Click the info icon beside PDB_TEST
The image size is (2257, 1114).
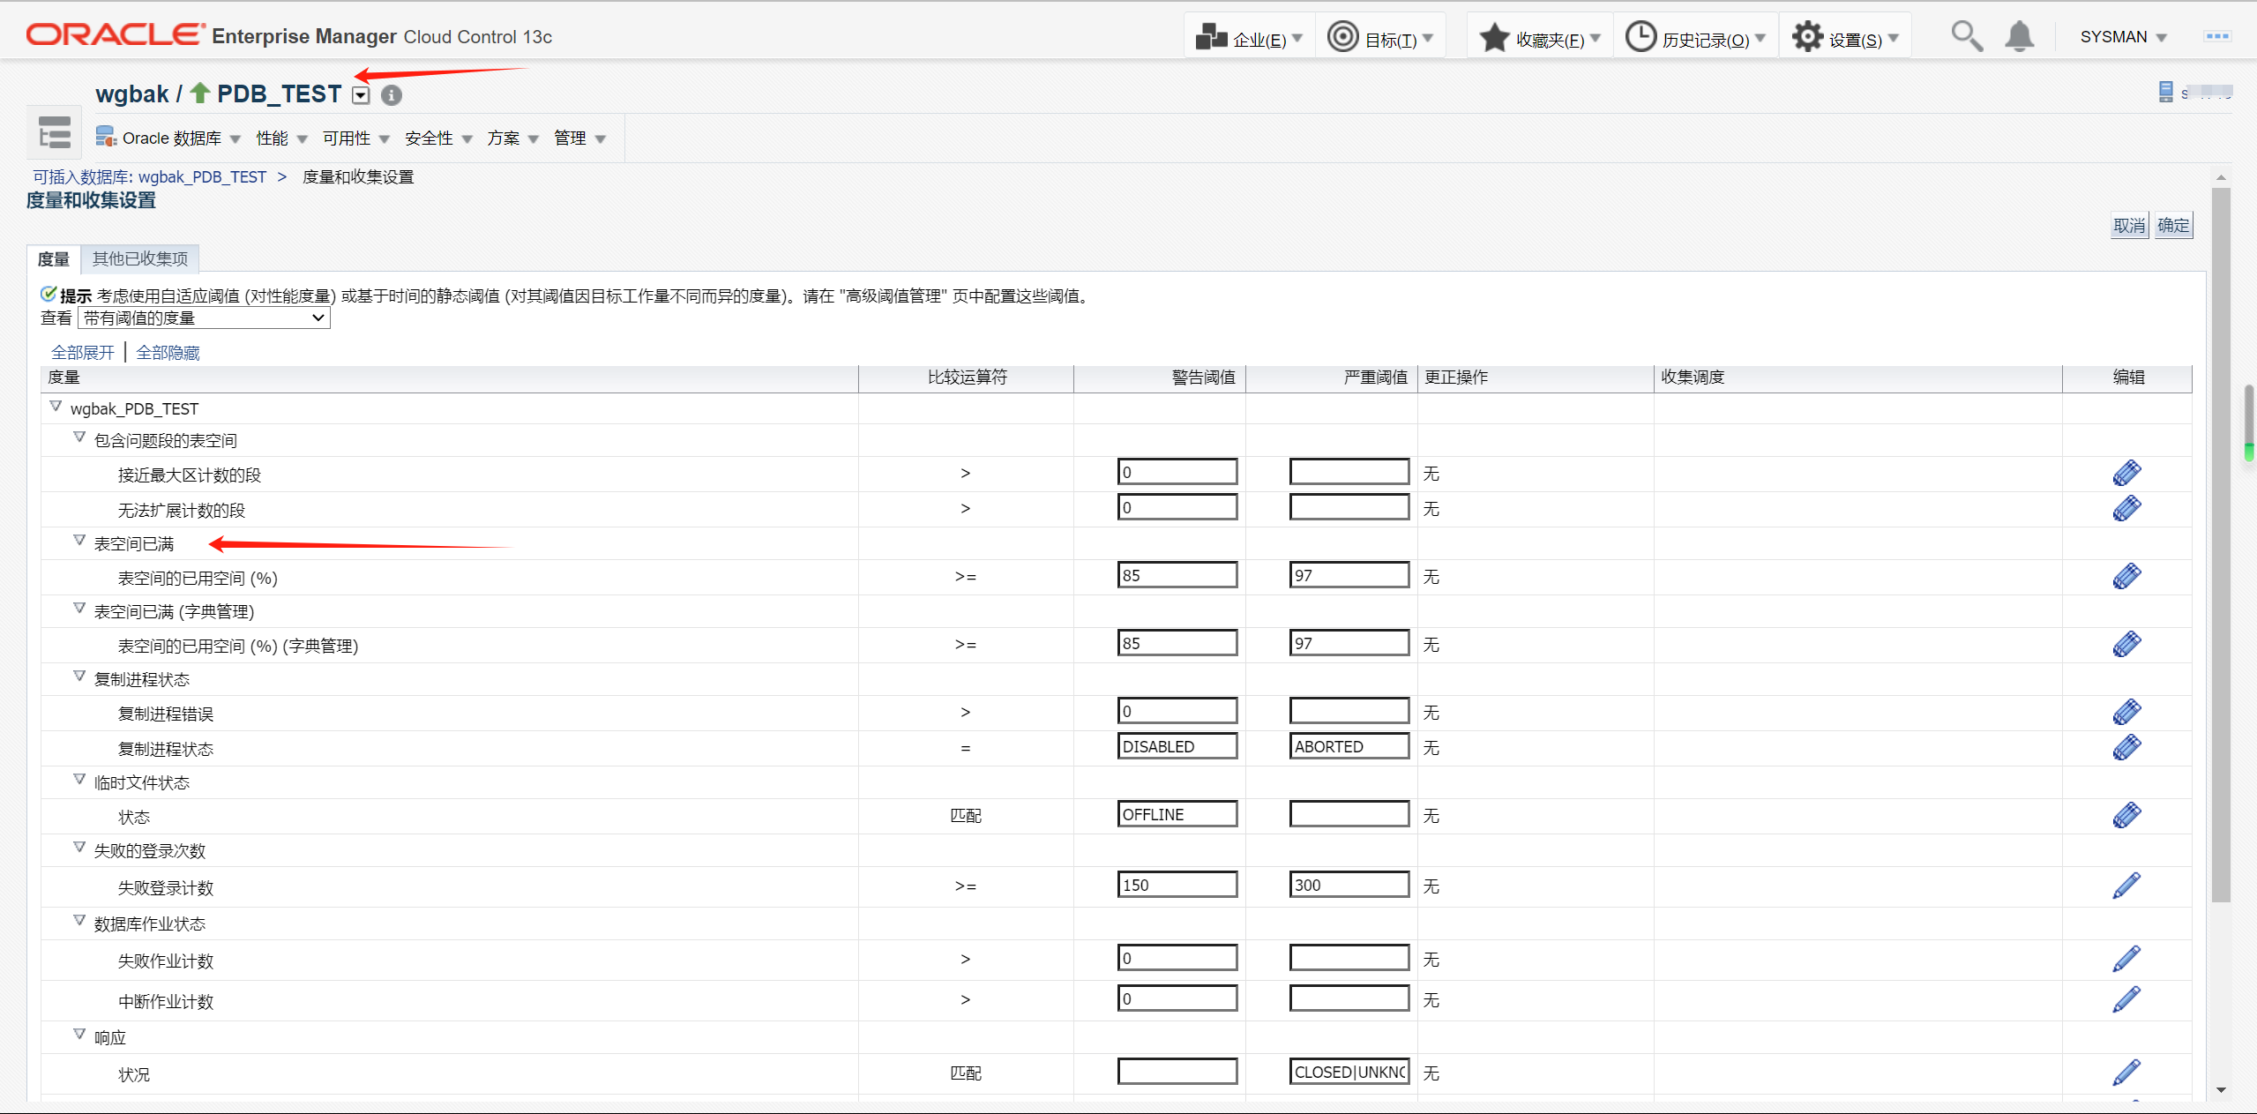pos(392,95)
